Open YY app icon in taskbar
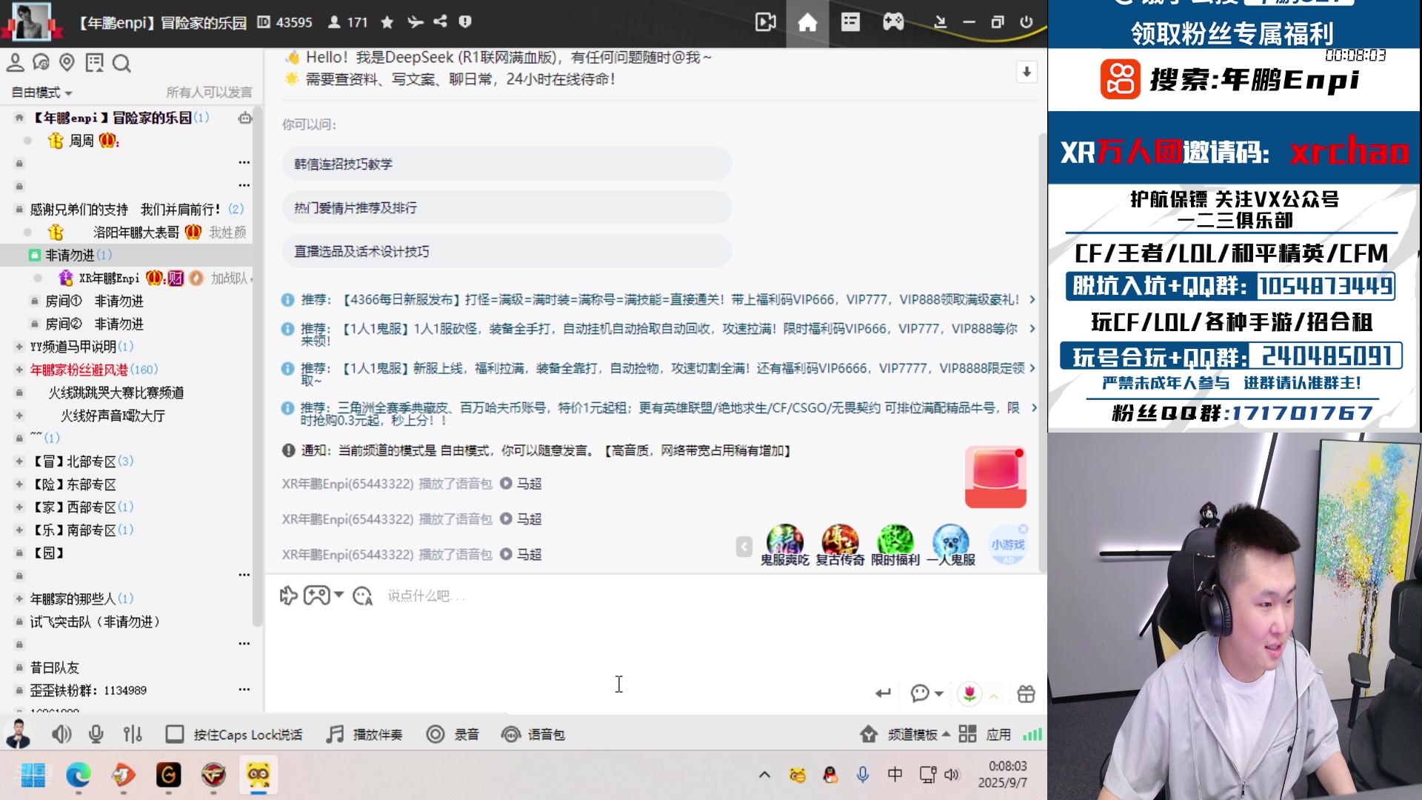Viewport: 1422px width, 800px height. [x=258, y=775]
